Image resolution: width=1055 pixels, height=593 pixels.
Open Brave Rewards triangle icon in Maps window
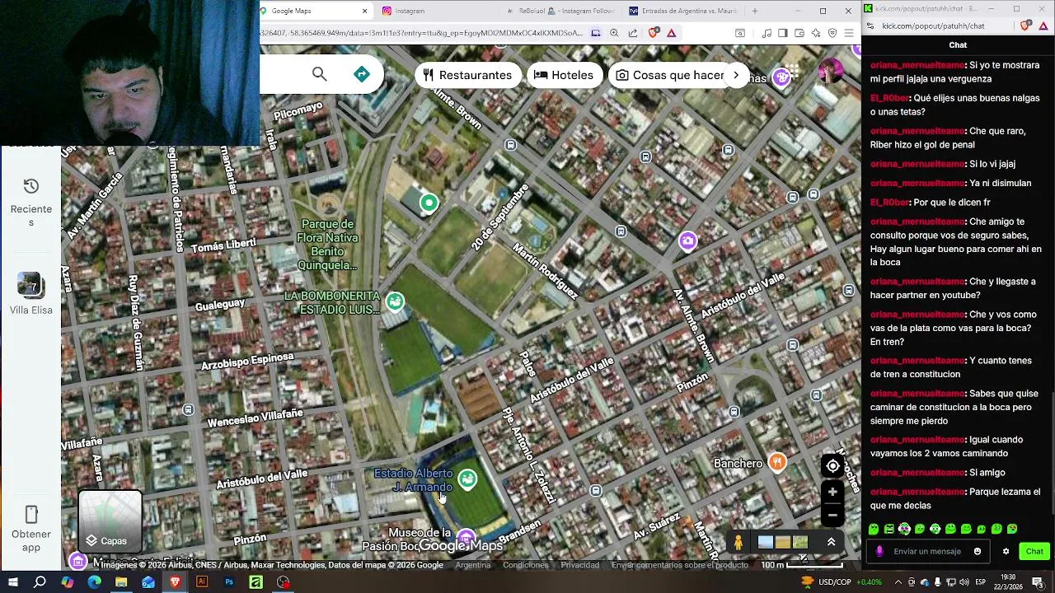(x=672, y=33)
